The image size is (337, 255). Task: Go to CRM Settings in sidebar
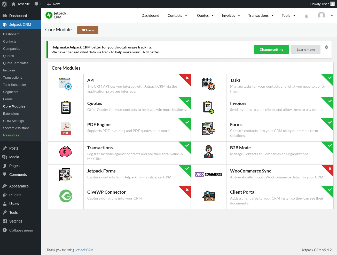click(x=13, y=121)
